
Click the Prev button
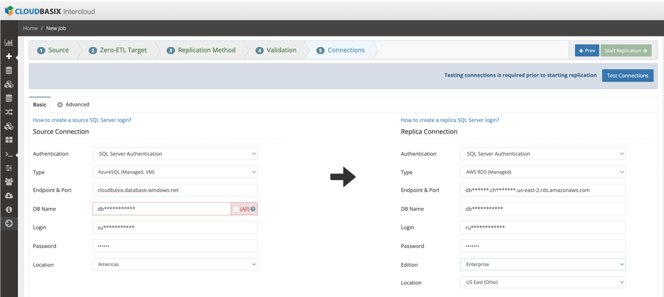[x=587, y=50]
